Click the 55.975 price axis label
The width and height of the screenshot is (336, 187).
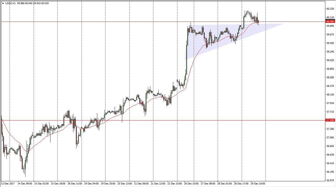pos(330,180)
